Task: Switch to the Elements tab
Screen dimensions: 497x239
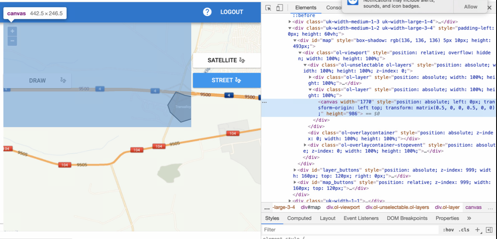Action: coord(306,8)
